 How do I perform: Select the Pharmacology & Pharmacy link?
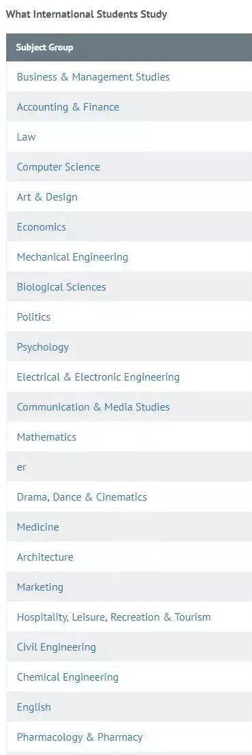point(80,737)
